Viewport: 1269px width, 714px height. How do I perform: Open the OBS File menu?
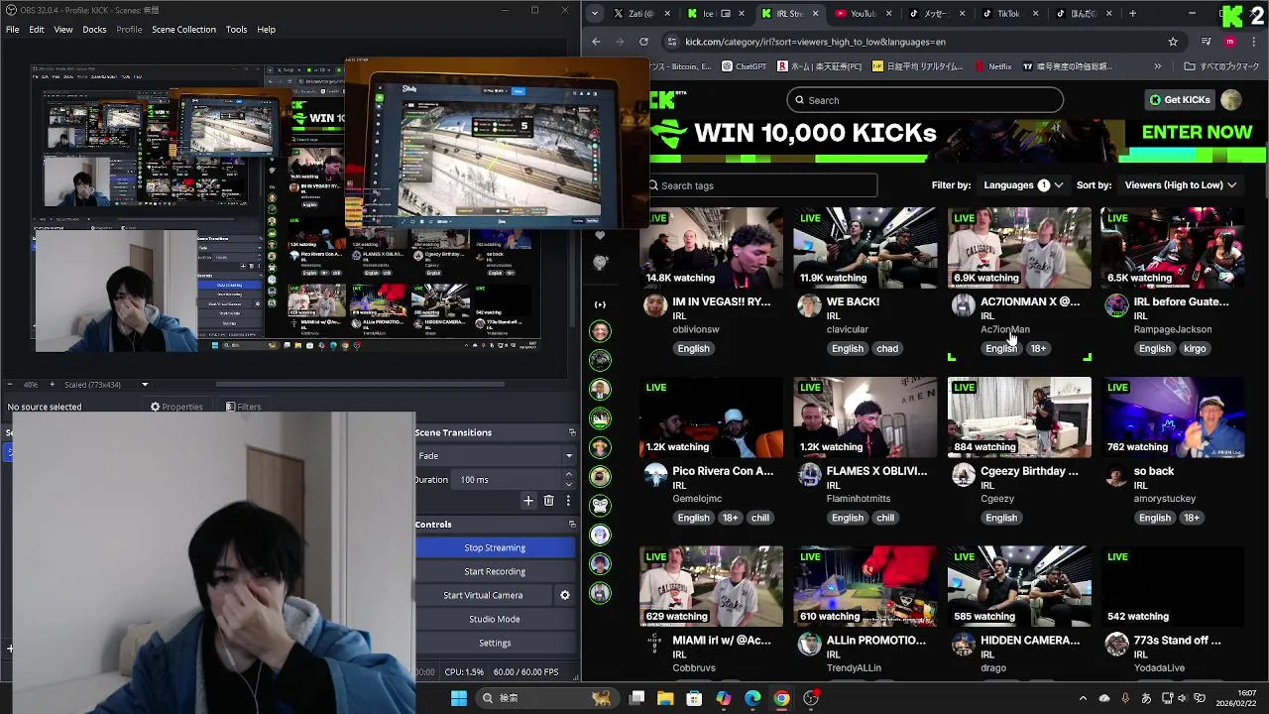click(13, 30)
